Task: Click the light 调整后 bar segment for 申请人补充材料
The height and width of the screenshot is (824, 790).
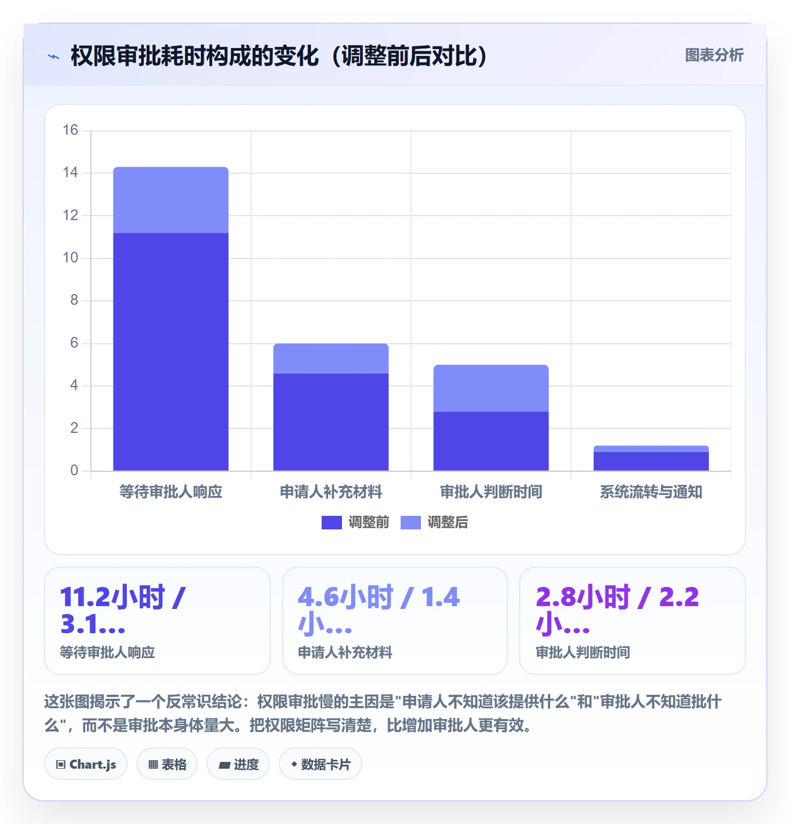Action: pos(331,358)
